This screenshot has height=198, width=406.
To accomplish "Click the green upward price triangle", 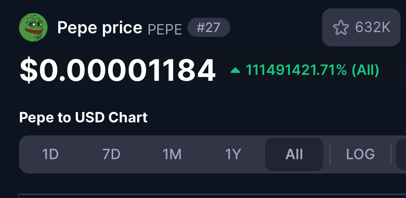I will 235,70.
